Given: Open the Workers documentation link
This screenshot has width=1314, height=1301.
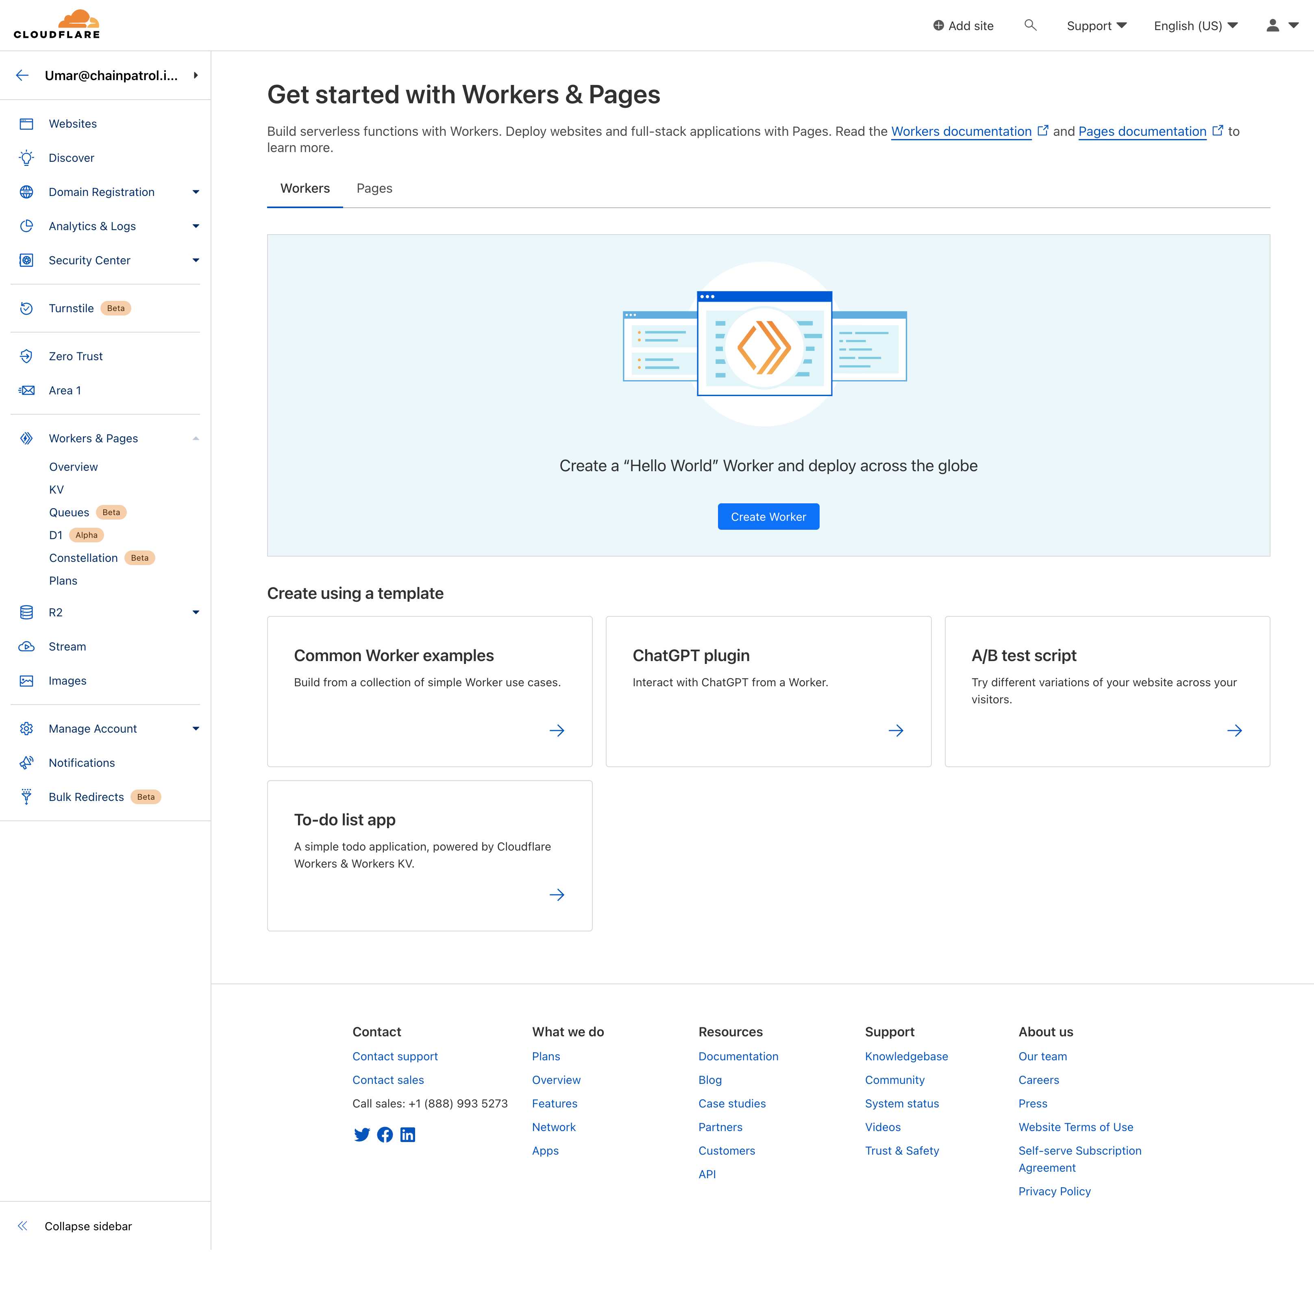Looking at the screenshot, I should (x=961, y=131).
